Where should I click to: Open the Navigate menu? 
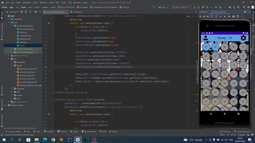[x=27, y=3]
